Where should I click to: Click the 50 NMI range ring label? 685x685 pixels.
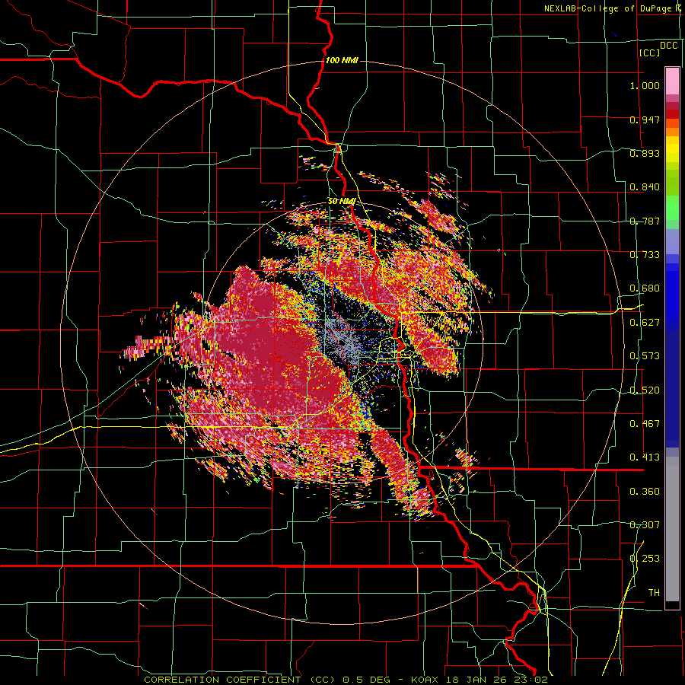pos(342,201)
